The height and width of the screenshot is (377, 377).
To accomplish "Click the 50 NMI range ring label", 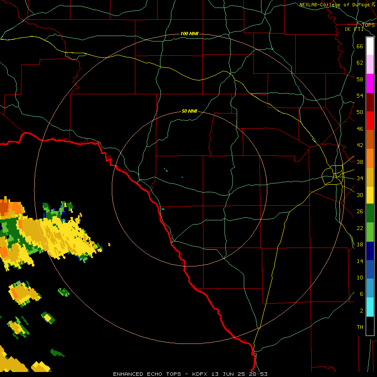I will coord(189,111).
